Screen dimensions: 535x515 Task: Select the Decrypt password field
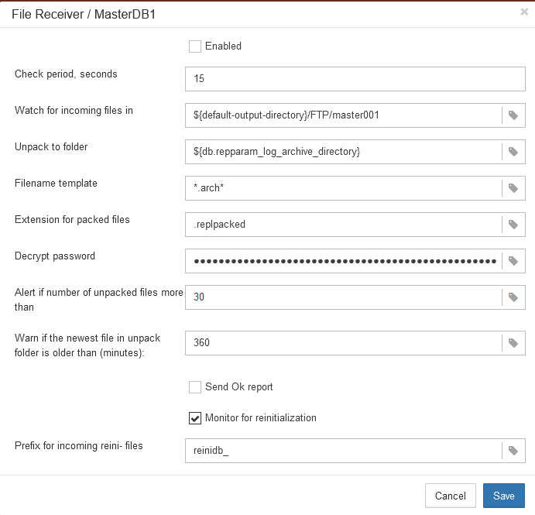[x=343, y=261]
